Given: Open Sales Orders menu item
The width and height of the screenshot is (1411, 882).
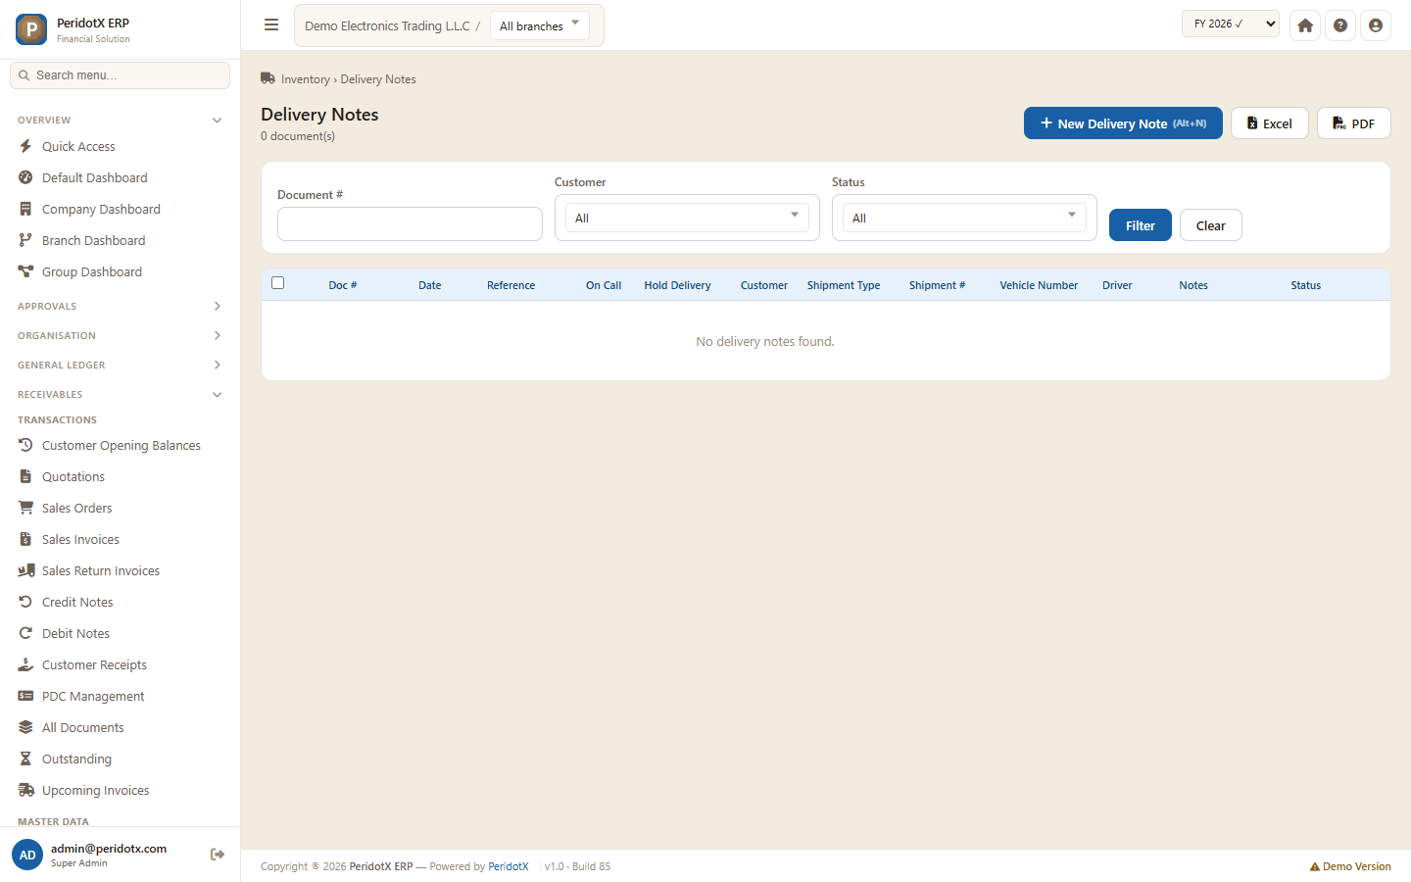Looking at the screenshot, I should coord(120,508).
